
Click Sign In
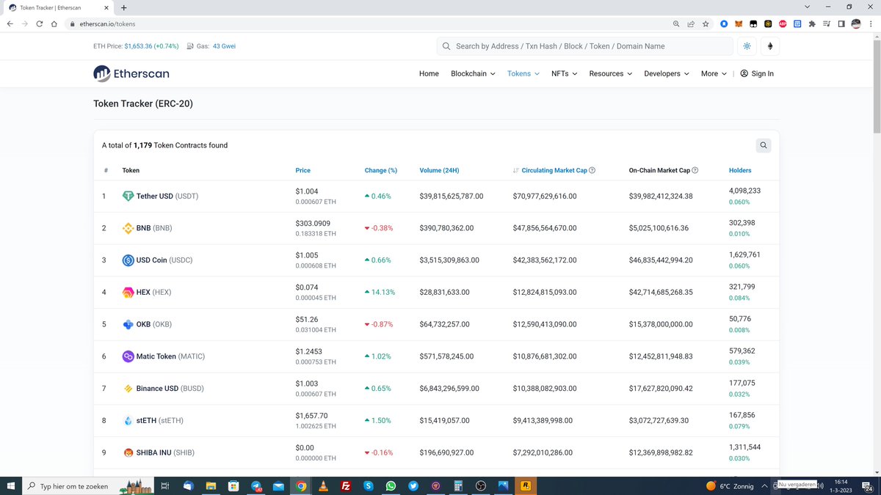click(757, 73)
